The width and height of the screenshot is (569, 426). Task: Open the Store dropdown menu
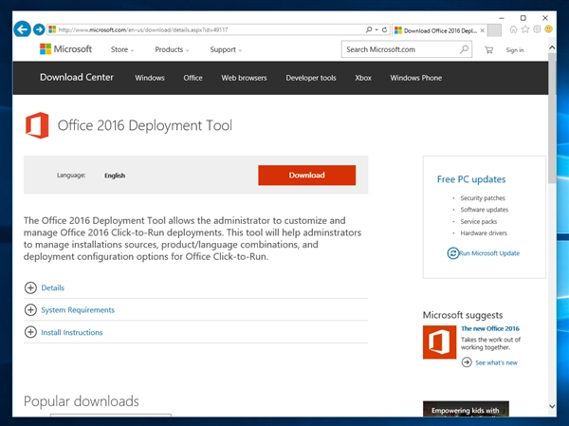[122, 49]
